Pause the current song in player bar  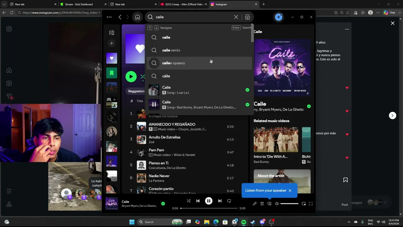(208, 201)
